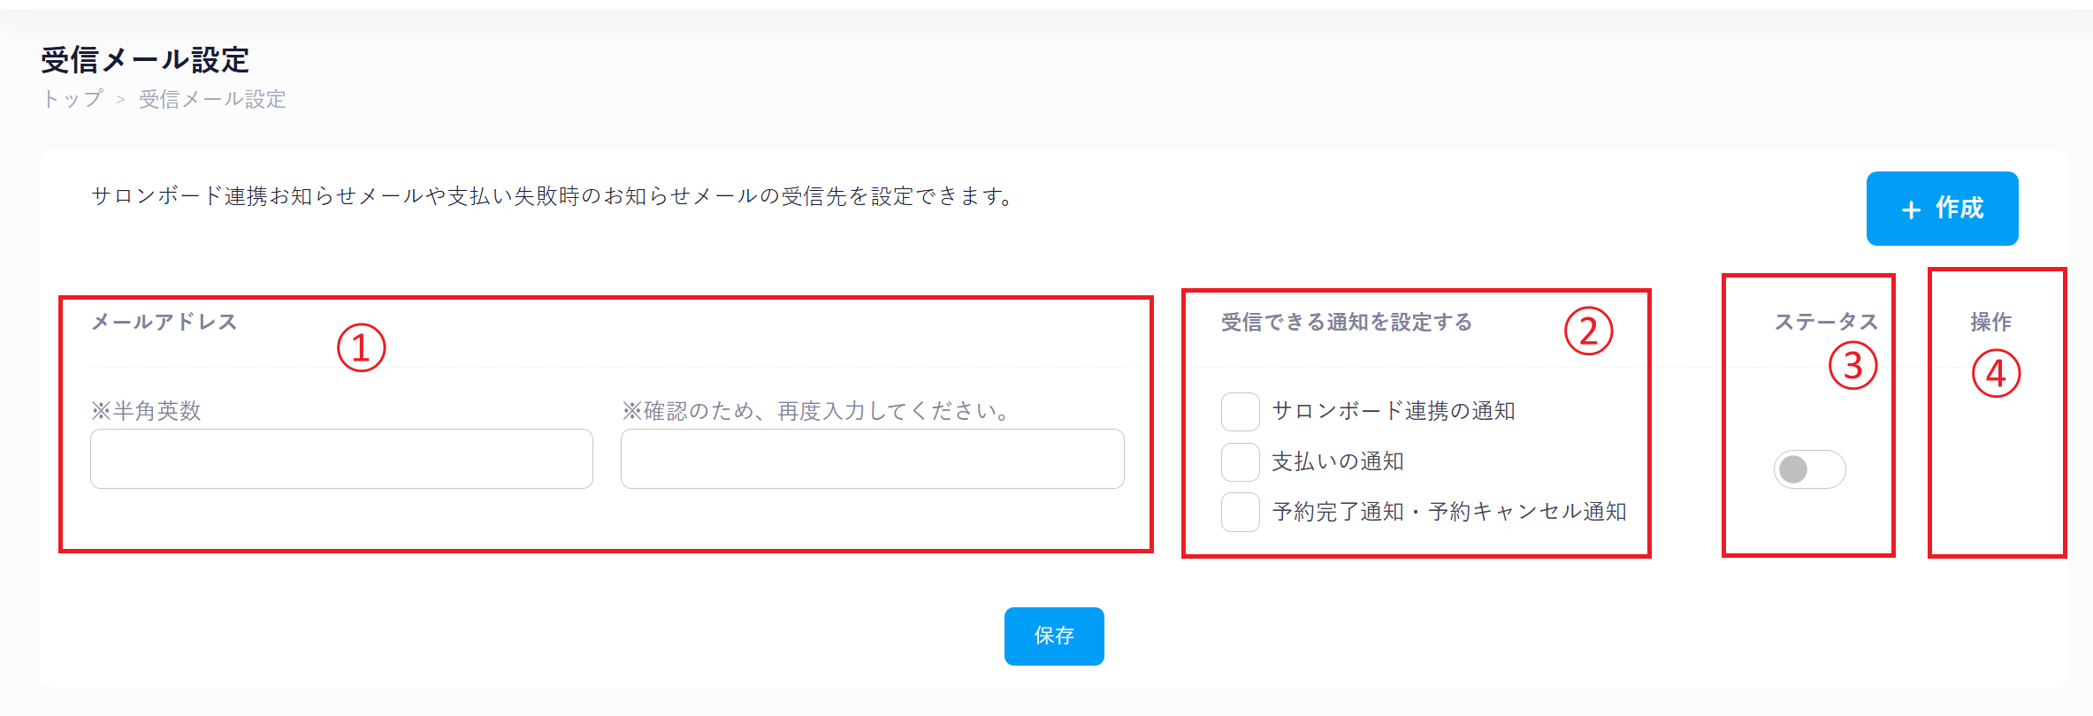
Task: Click the email confirmation re-entry field
Action: 872,459
